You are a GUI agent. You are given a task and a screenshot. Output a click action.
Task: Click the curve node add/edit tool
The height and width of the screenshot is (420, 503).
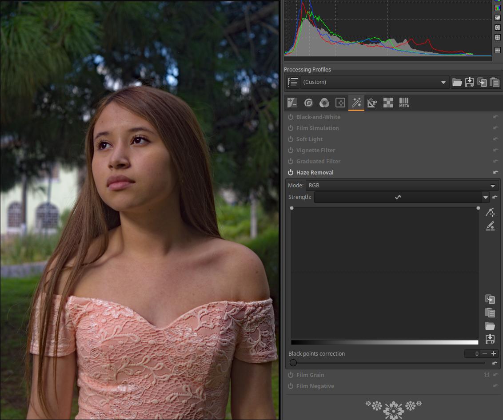point(490,212)
